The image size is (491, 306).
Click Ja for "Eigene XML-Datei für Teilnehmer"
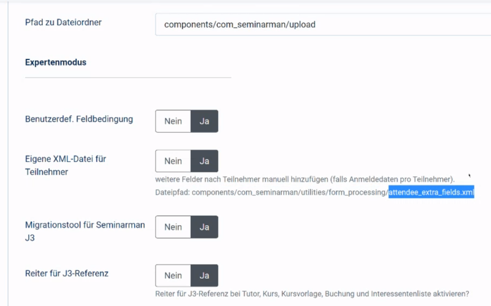click(205, 161)
